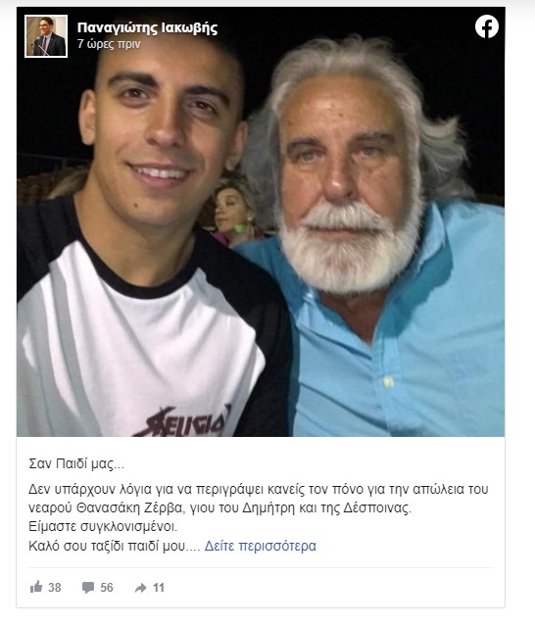
Task: Click the 'Σαν Παιδί μας...' post heading
Action: [76, 463]
